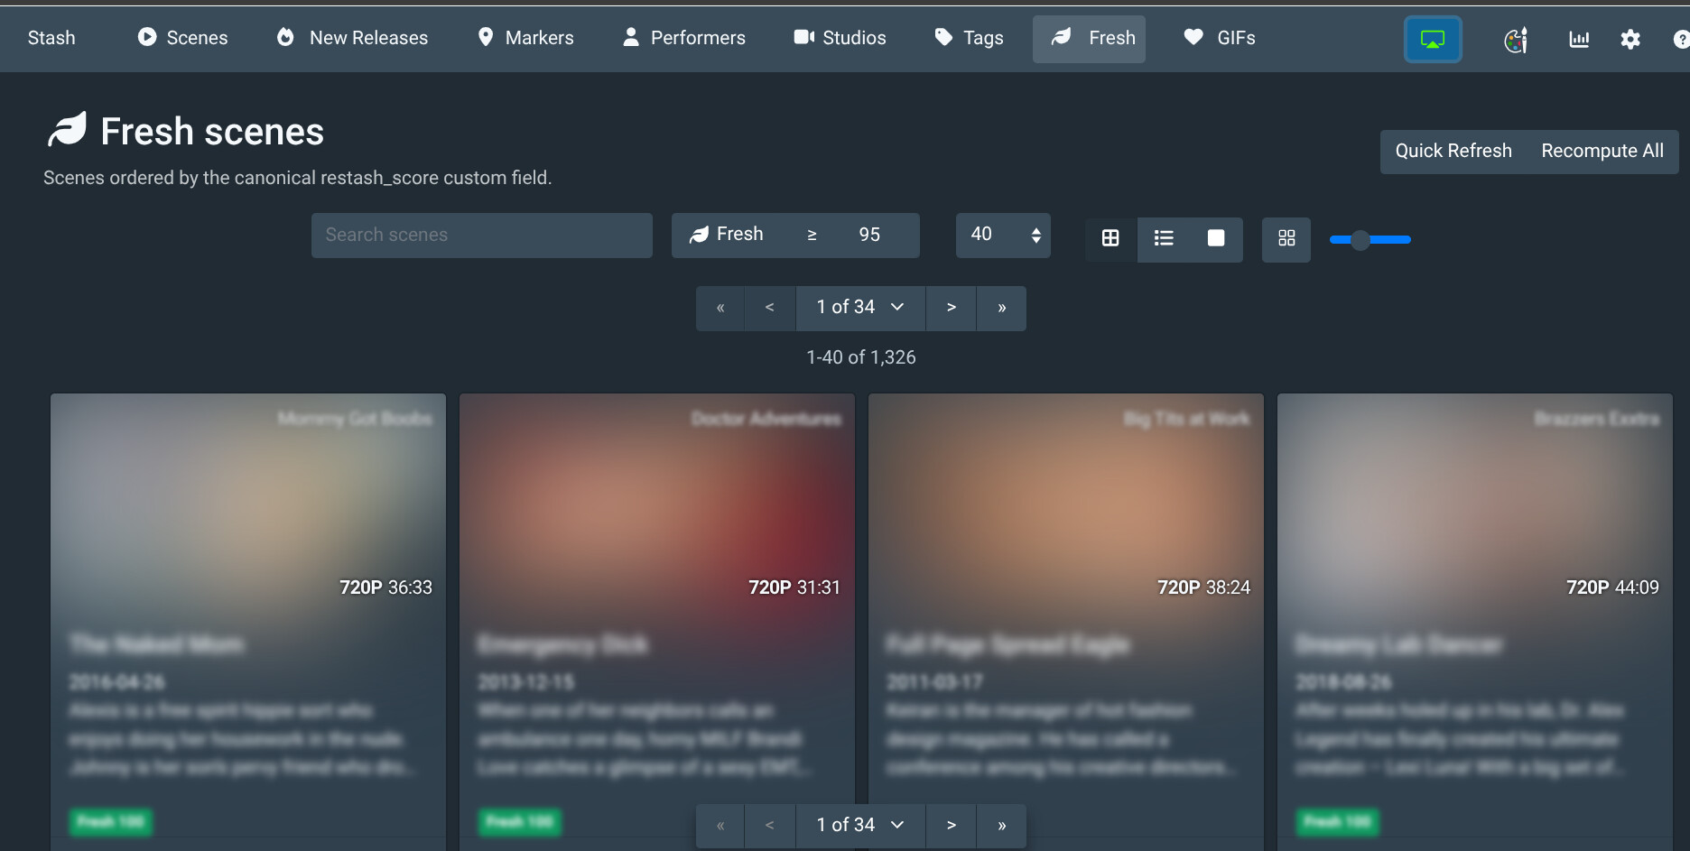
Task: Jump to first page in top pagination
Action: click(x=720, y=308)
